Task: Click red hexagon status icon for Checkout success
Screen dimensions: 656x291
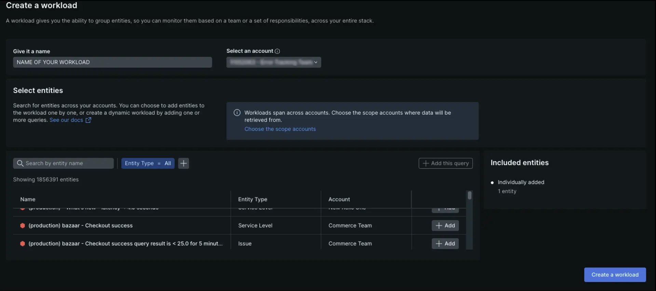Action: point(23,225)
